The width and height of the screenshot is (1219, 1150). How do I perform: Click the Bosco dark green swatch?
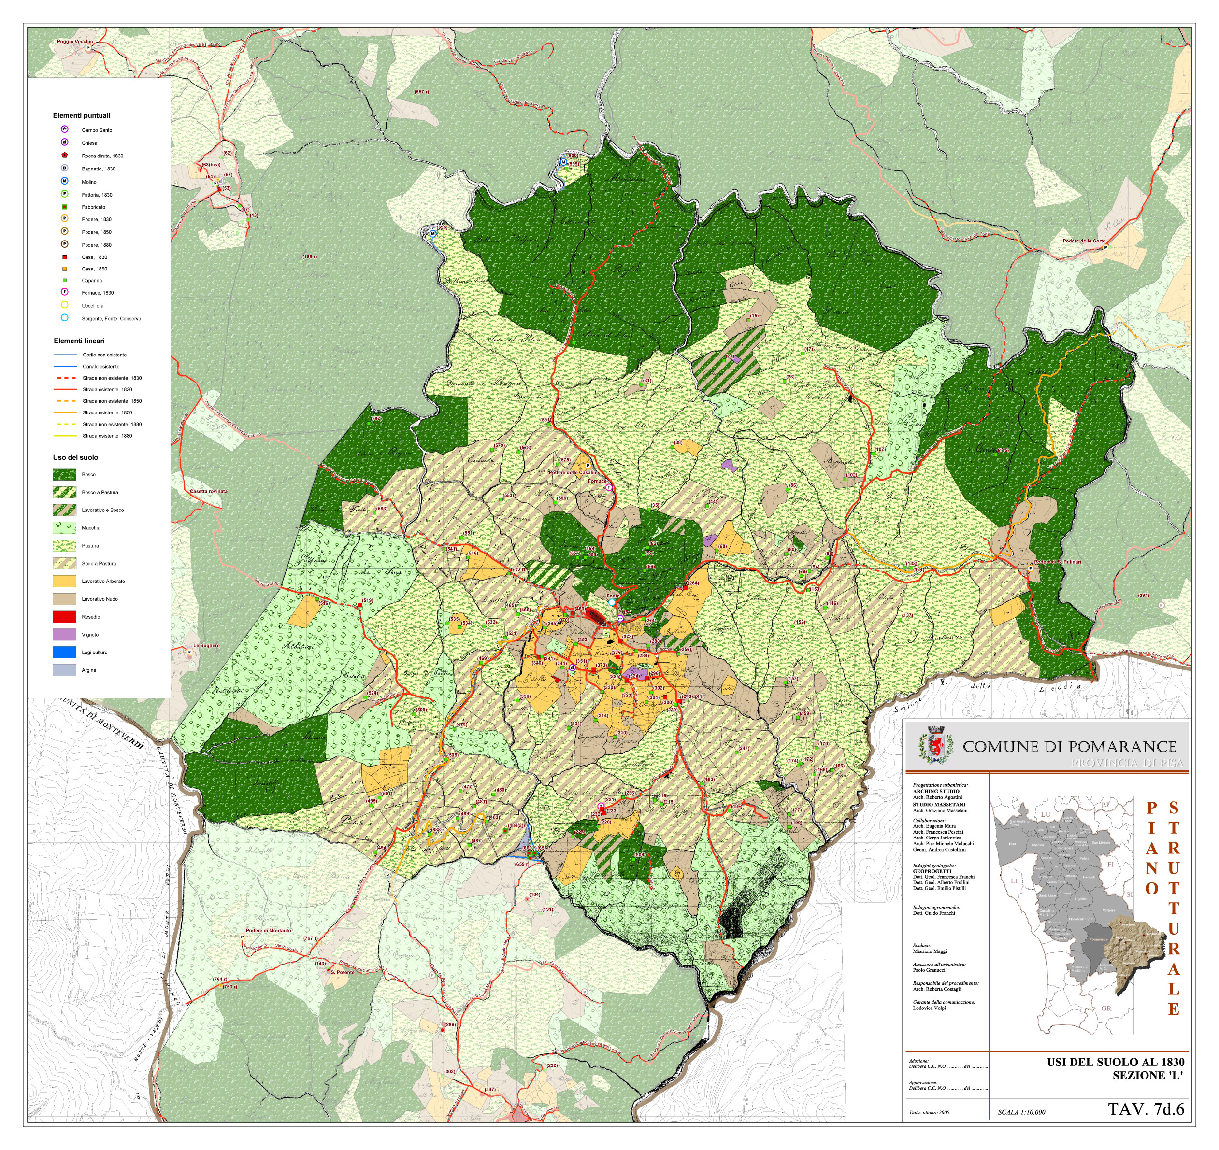[x=64, y=474]
